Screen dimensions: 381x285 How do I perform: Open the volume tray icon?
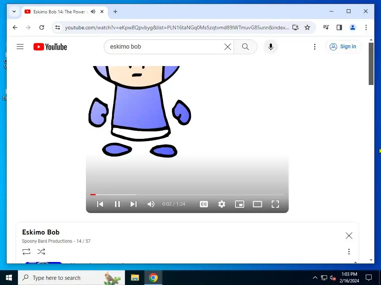pos(333,278)
